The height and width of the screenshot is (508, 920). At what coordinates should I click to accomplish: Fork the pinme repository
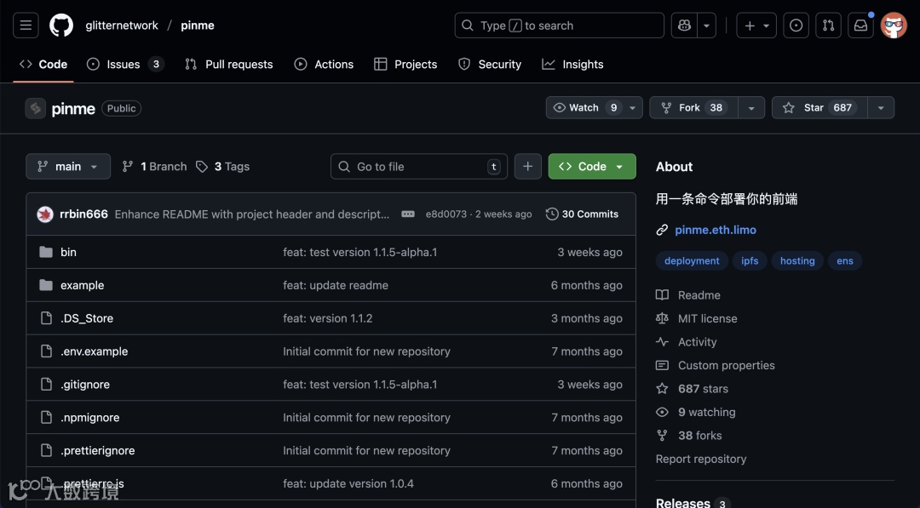pos(693,108)
